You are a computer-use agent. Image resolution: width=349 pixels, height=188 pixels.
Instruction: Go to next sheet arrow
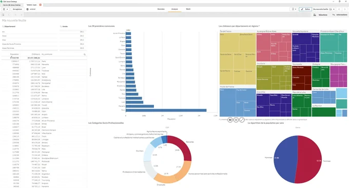[x=345, y=9]
